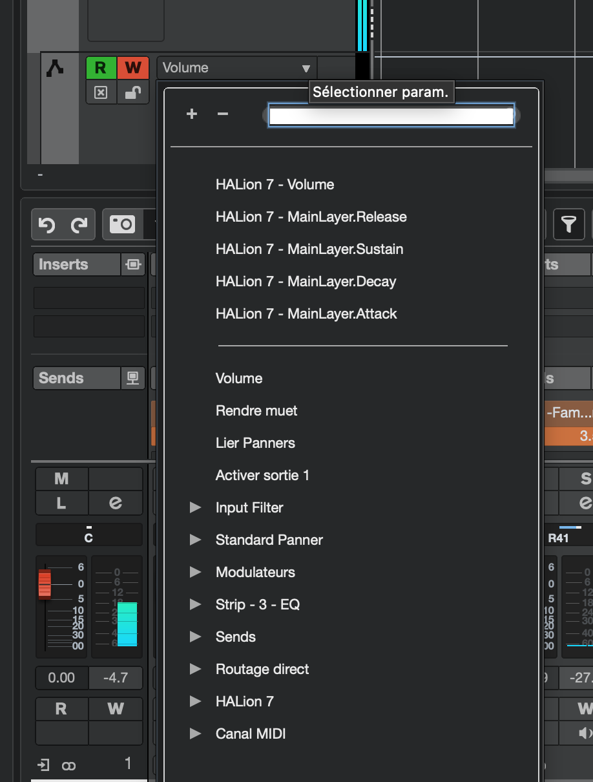593x782 pixels.
Task: Click the automation lock padlock icon
Action: 132,92
